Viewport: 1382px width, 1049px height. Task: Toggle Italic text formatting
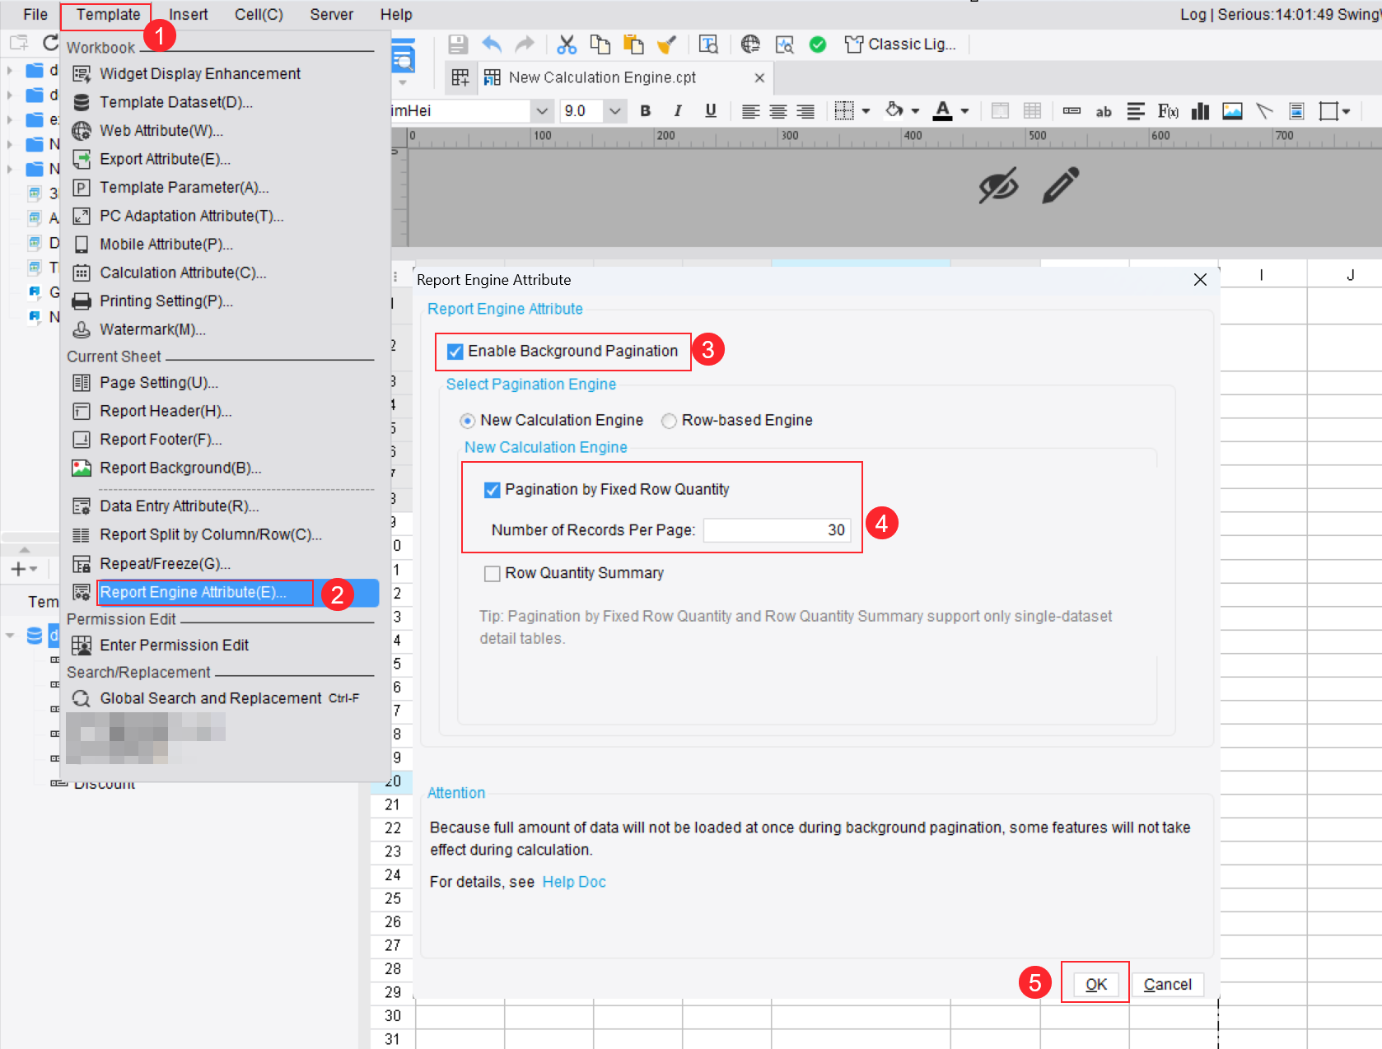[678, 110]
